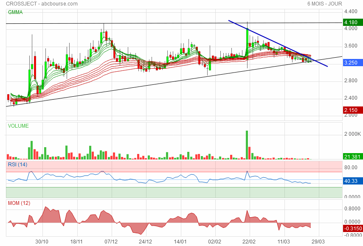This screenshot has width=363, height=246.
Task: Select the MOM (12) indicator label
Action: [x=19, y=203]
